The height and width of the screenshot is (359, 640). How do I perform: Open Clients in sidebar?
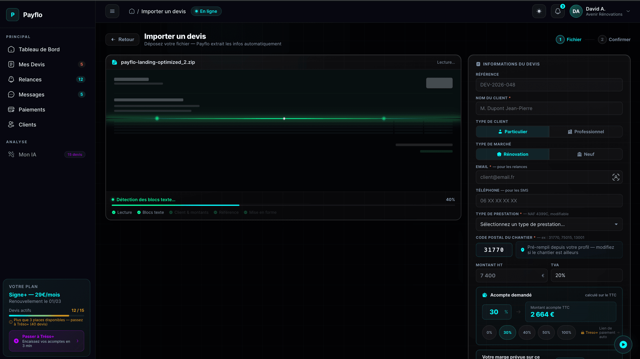tap(47, 125)
